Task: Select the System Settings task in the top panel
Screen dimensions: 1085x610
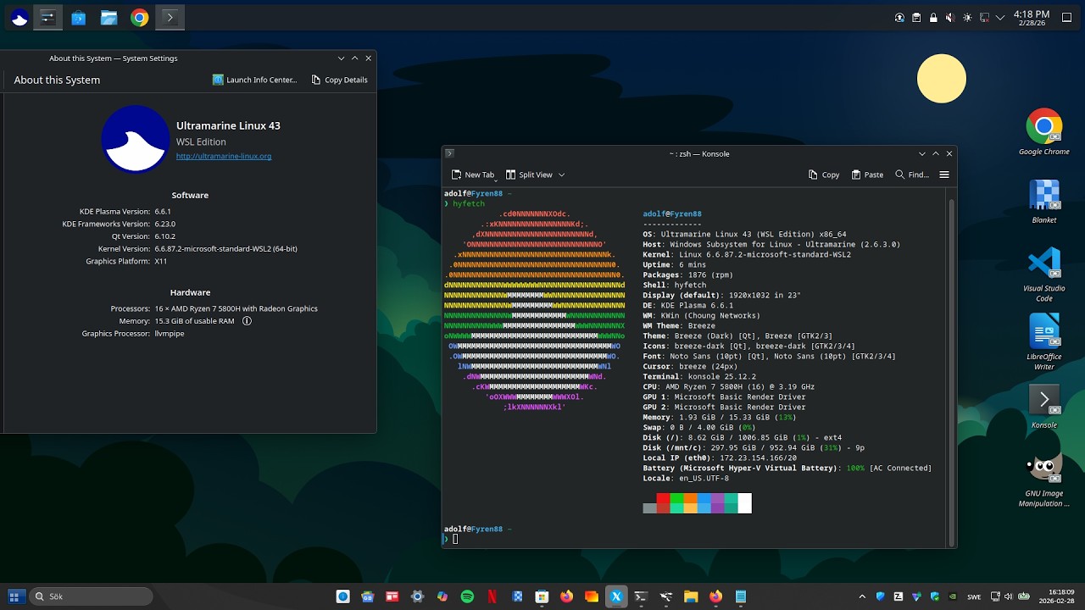Action: click(x=48, y=17)
